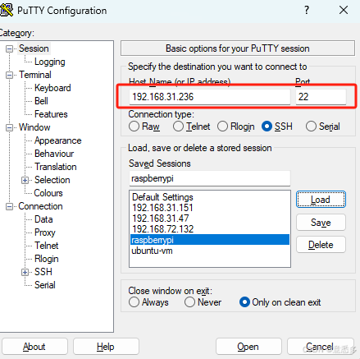This screenshot has width=360, height=359.
Task: Click the PuTTY icon in the title bar
Action: 6,10
